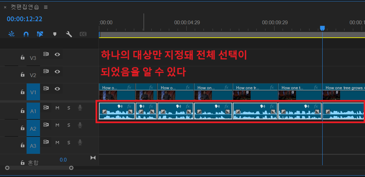This screenshot has height=177, width=365.
Task: Click fade-in handle on first A1 clip
Action: (x=105, y=112)
